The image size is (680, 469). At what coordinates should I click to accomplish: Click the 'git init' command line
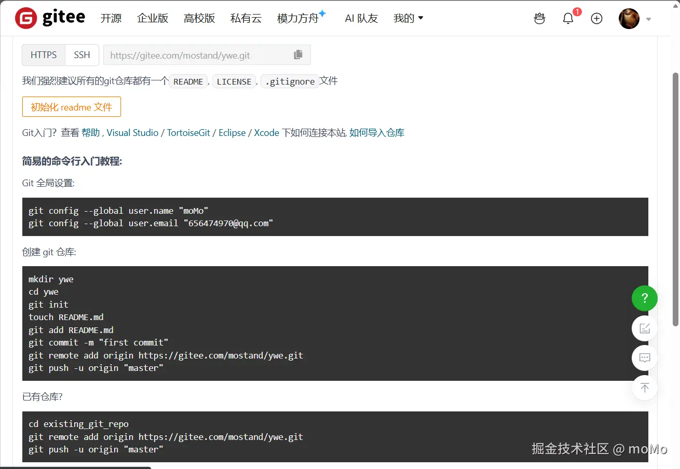49,305
